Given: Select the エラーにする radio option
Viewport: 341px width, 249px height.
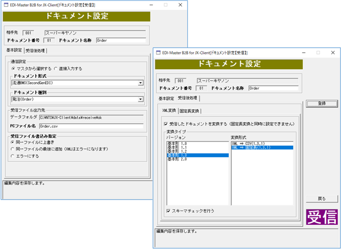Looking at the screenshot, I should [x=13, y=155].
